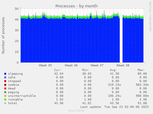
Task: Click the paging legend color swatch
Action: tap(5, 92)
